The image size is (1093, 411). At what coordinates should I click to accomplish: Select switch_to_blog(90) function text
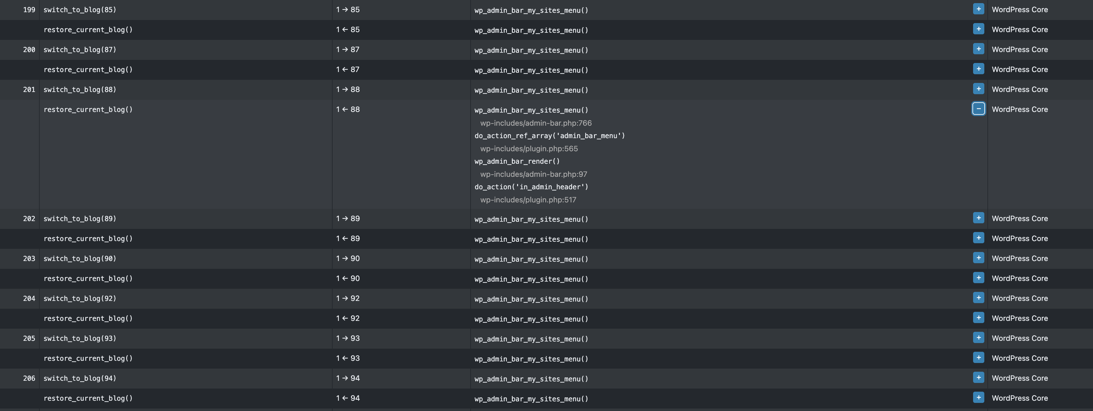pos(80,259)
